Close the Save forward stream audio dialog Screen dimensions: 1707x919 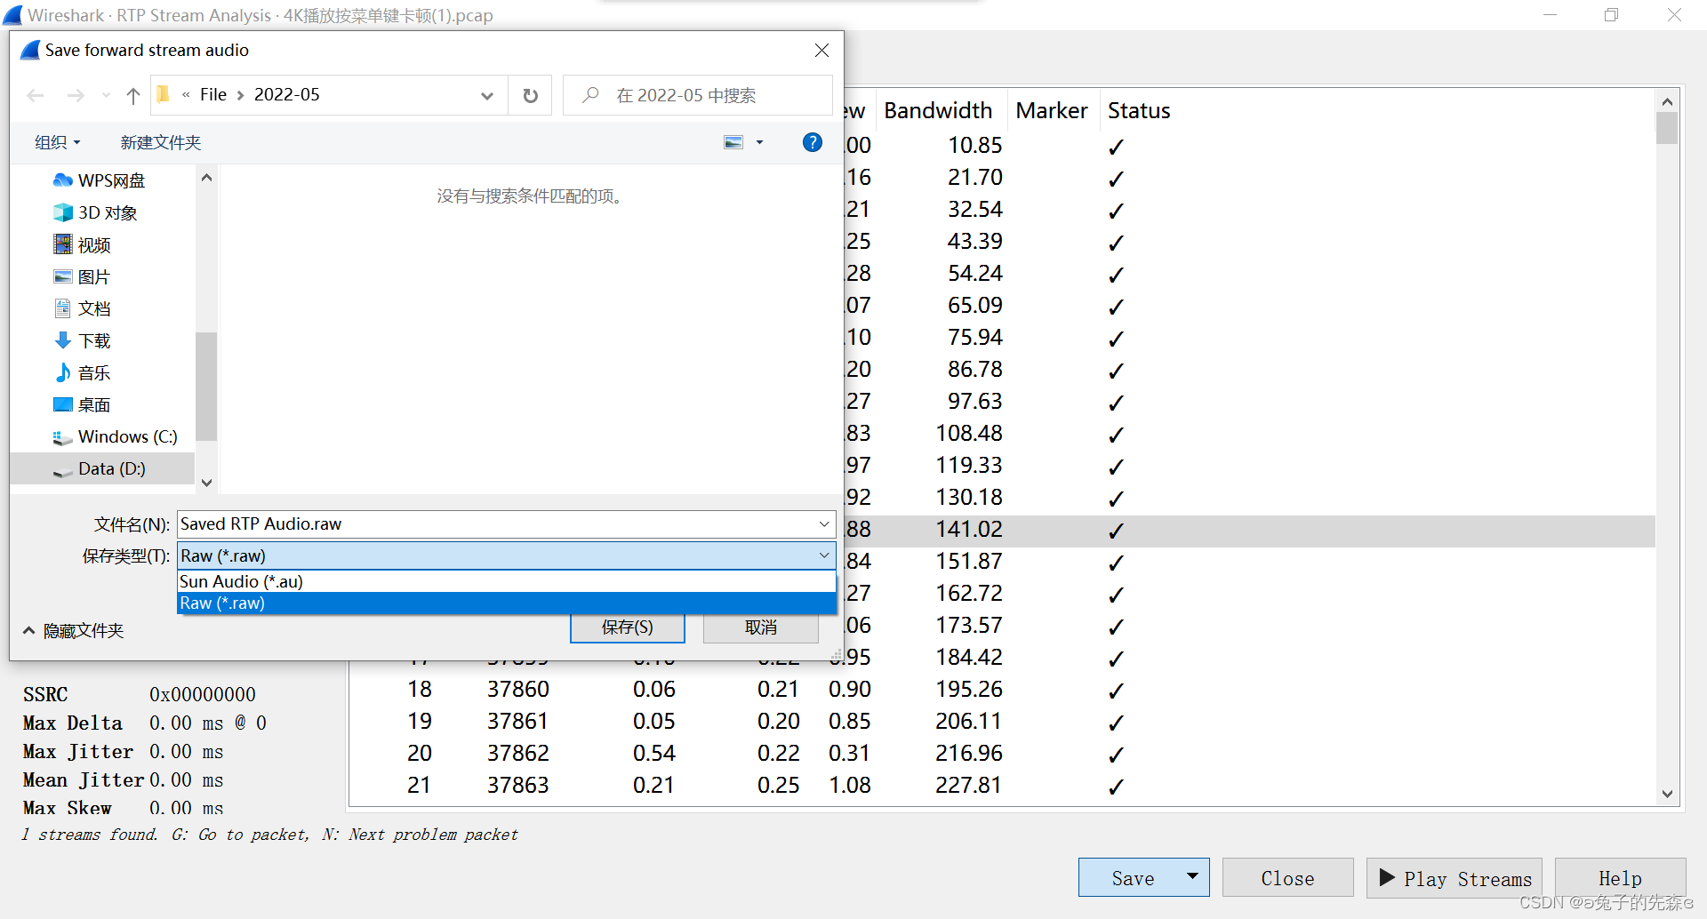822,51
